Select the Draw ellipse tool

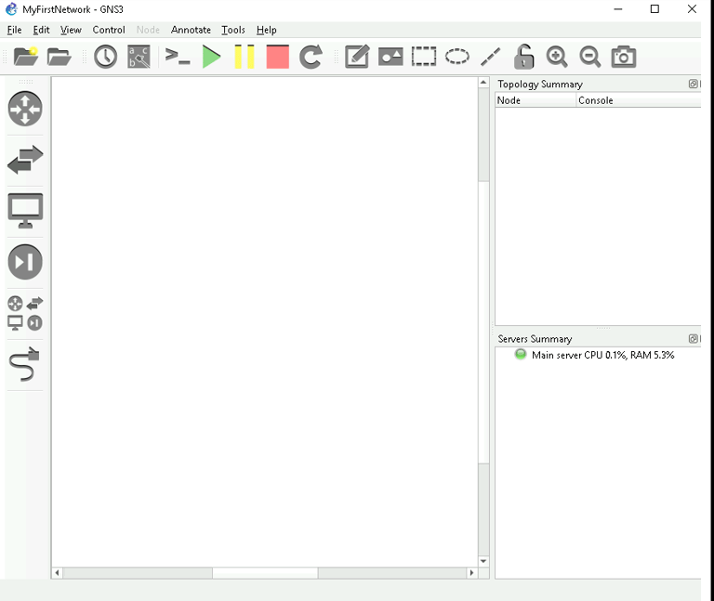(457, 57)
